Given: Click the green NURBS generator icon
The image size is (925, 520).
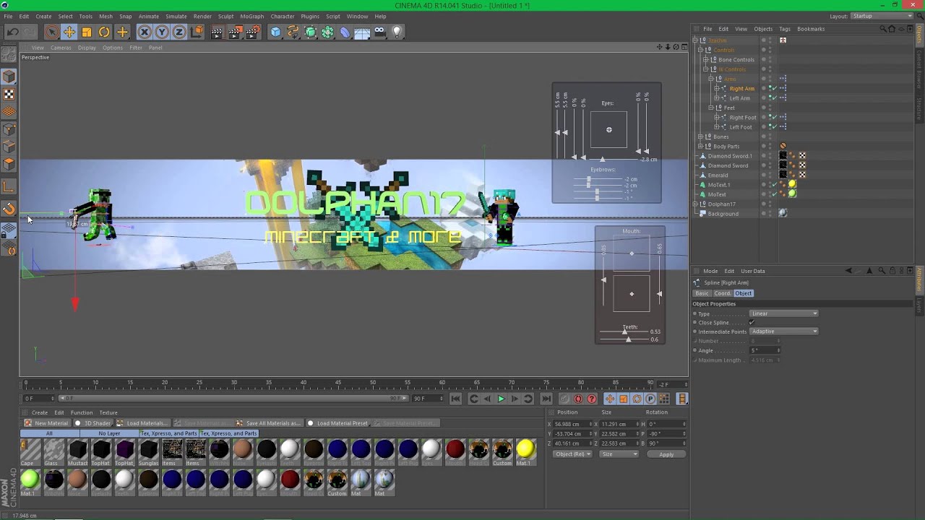Looking at the screenshot, I should coord(310,32).
